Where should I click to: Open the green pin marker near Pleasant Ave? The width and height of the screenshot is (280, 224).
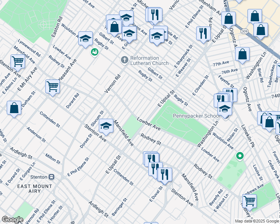tap(95, 52)
